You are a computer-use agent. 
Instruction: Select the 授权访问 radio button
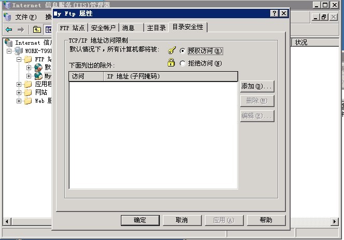point(182,51)
